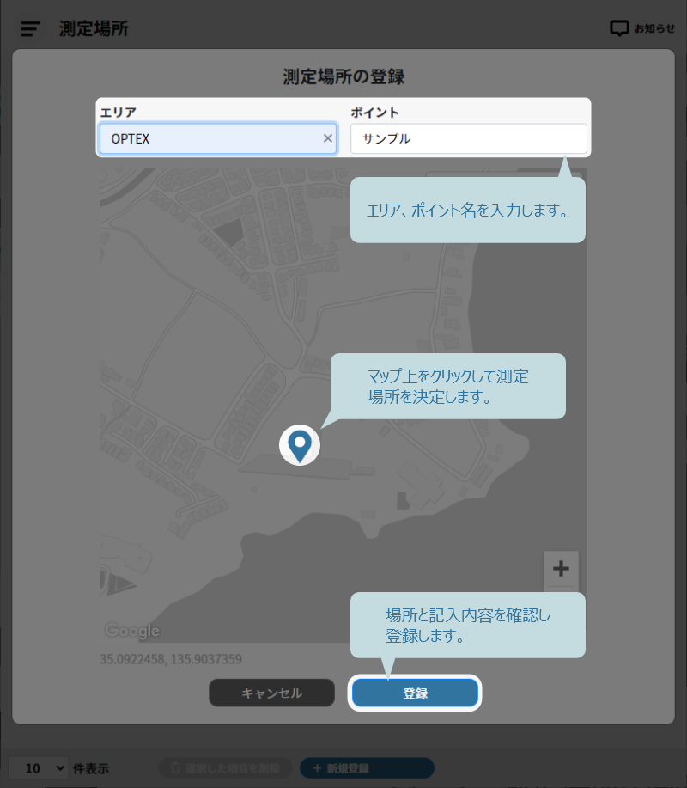687x788 pixels.
Task: Click the ポイント input containing サンプル
Action: 469,138
